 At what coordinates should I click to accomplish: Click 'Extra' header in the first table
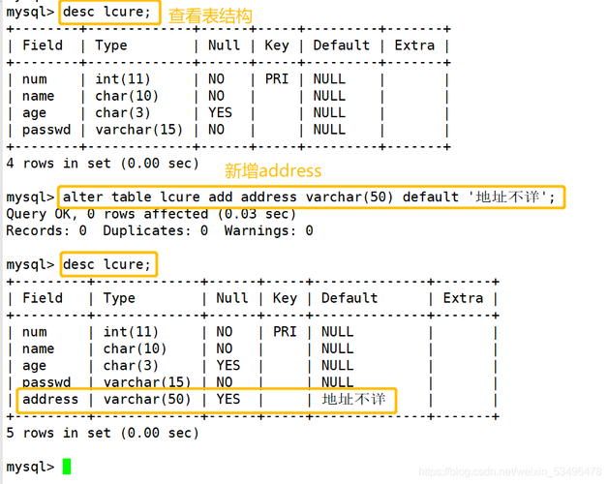(414, 45)
